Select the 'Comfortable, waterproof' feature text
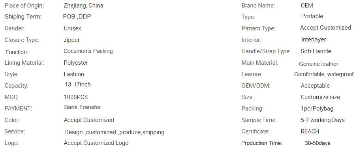357x150 pixels. click(324, 75)
